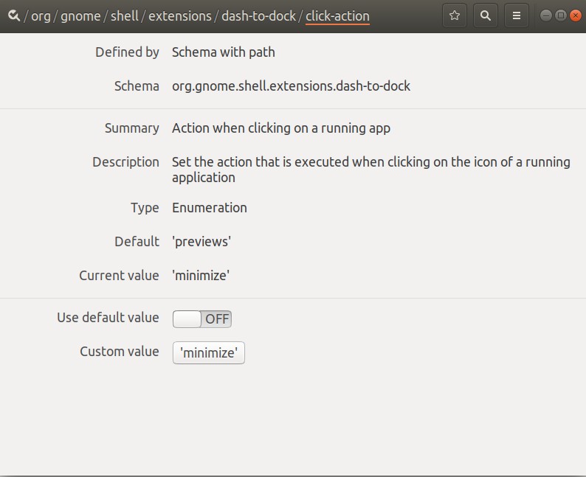The height and width of the screenshot is (477, 586).
Task: Open the hamburger menu
Action: pyautogui.click(x=517, y=15)
